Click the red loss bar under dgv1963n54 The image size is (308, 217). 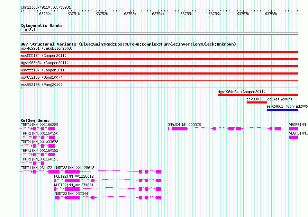159,66
